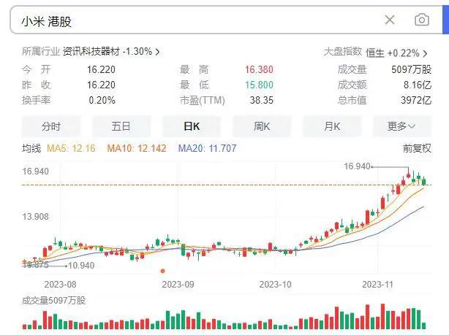
Task: Click the 总市值 value 3972亿
Action: [416, 100]
